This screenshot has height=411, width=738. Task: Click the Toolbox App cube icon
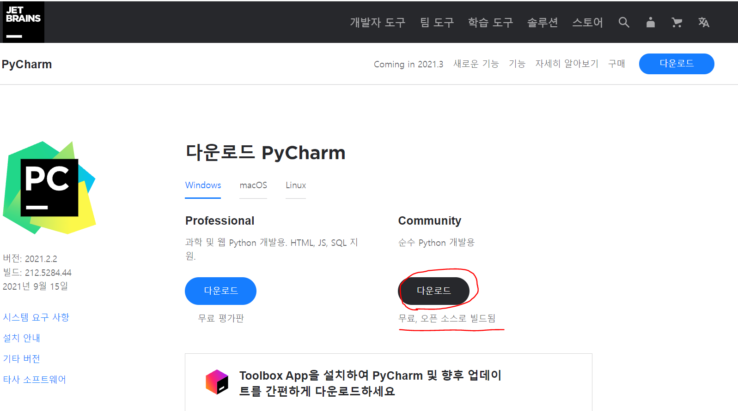[x=217, y=382]
